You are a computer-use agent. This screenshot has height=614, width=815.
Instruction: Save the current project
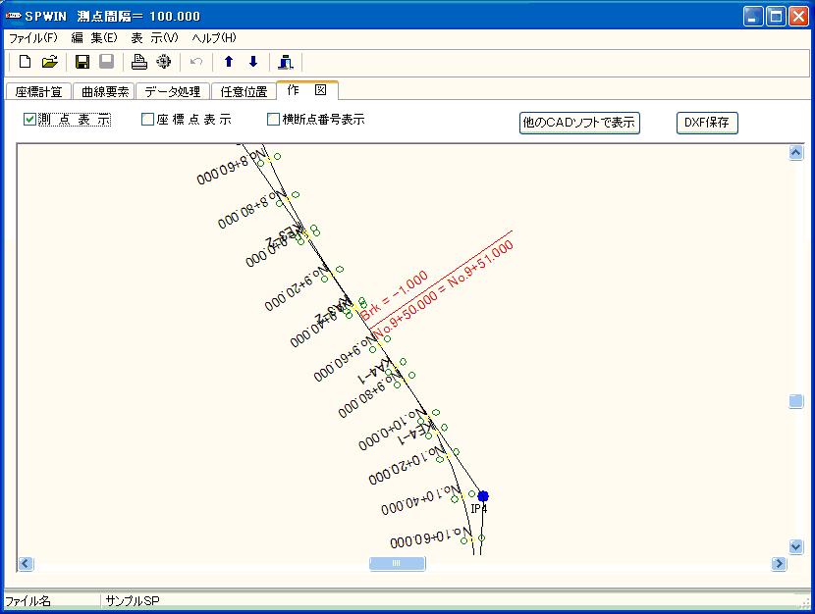coord(81,61)
